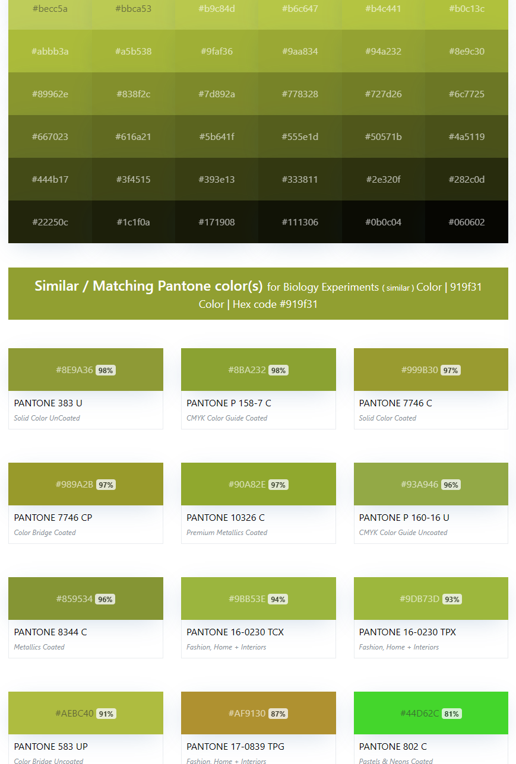The image size is (516, 764).
Task: Click the #060602 darkest shade
Action: (467, 222)
